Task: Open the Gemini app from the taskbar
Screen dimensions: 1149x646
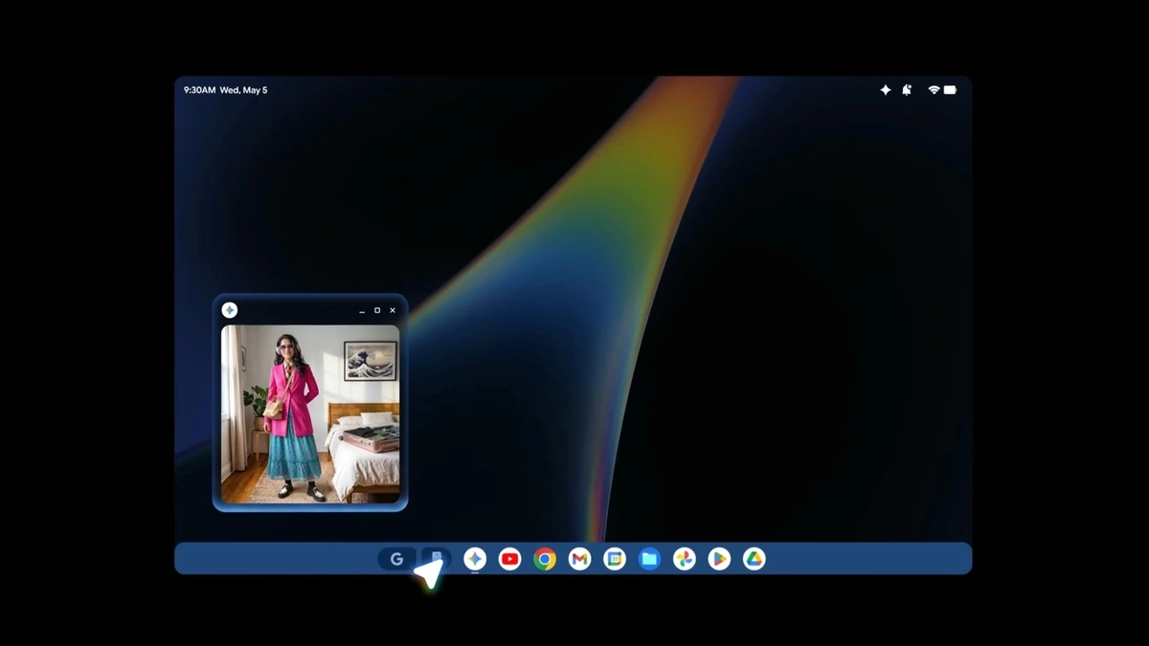Action: [x=475, y=559]
